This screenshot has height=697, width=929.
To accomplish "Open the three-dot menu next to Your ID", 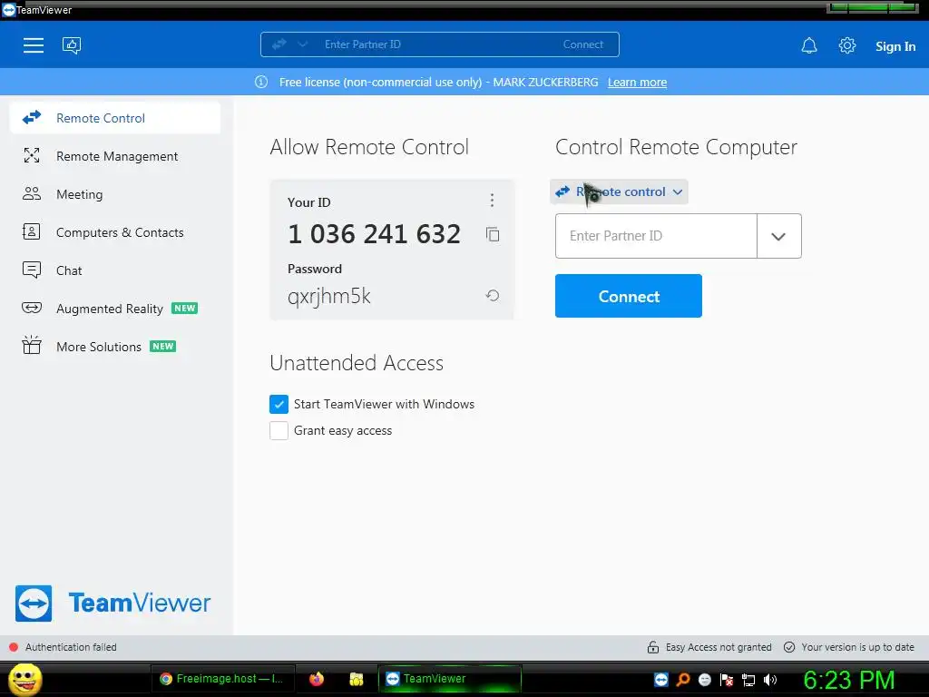I will click(x=492, y=201).
